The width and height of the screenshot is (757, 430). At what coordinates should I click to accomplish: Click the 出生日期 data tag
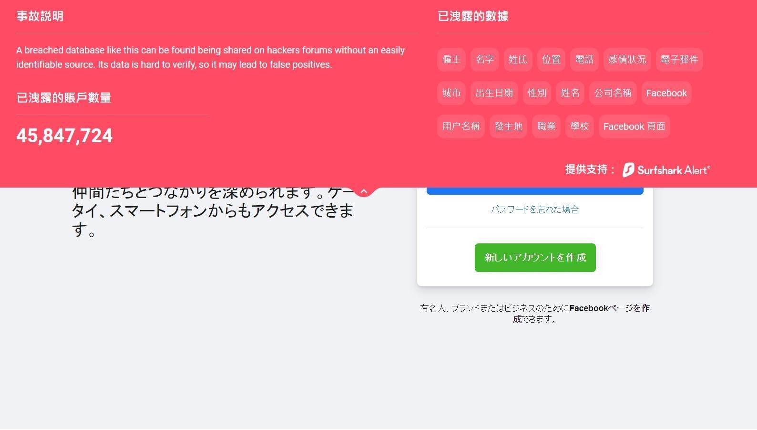click(x=494, y=93)
